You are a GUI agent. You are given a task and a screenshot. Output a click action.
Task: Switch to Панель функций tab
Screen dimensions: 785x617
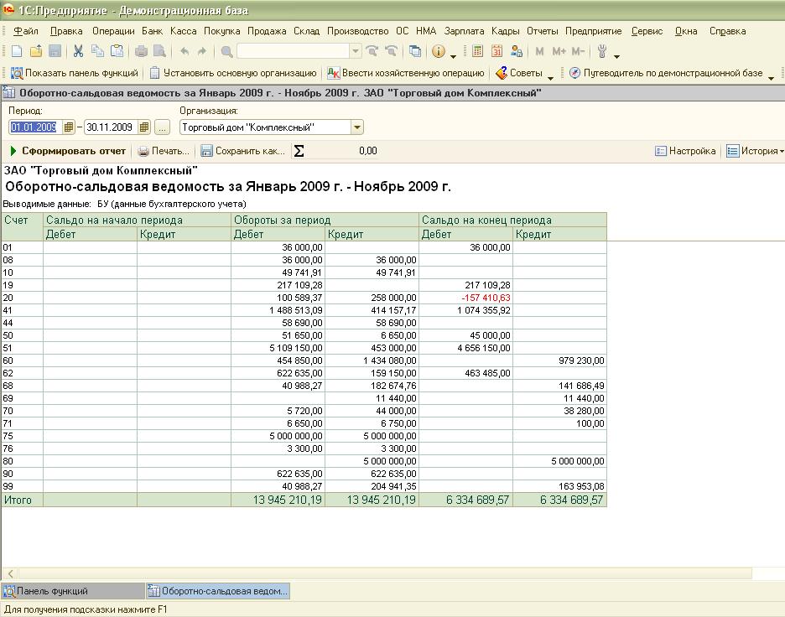(73, 591)
